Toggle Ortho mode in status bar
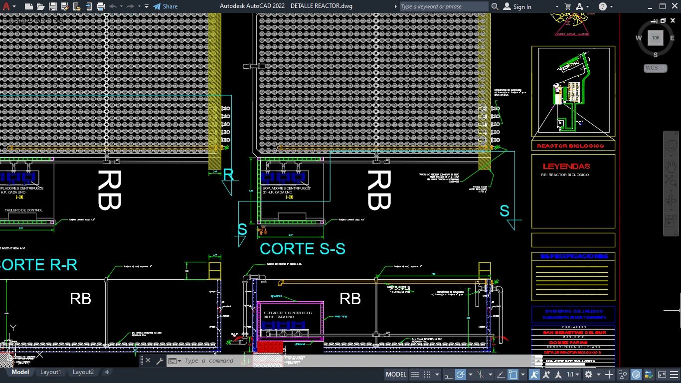The width and height of the screenshot is (681, 383). coord(448,375)
